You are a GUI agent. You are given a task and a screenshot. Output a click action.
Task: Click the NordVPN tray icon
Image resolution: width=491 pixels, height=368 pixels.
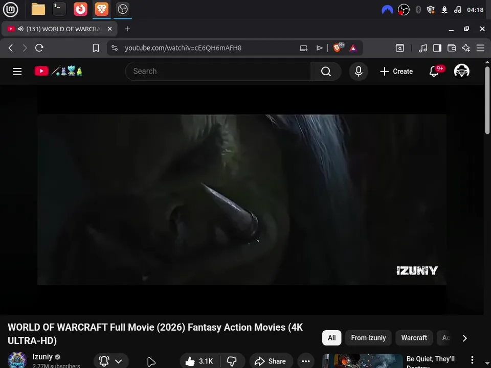(x=387, y=10)
